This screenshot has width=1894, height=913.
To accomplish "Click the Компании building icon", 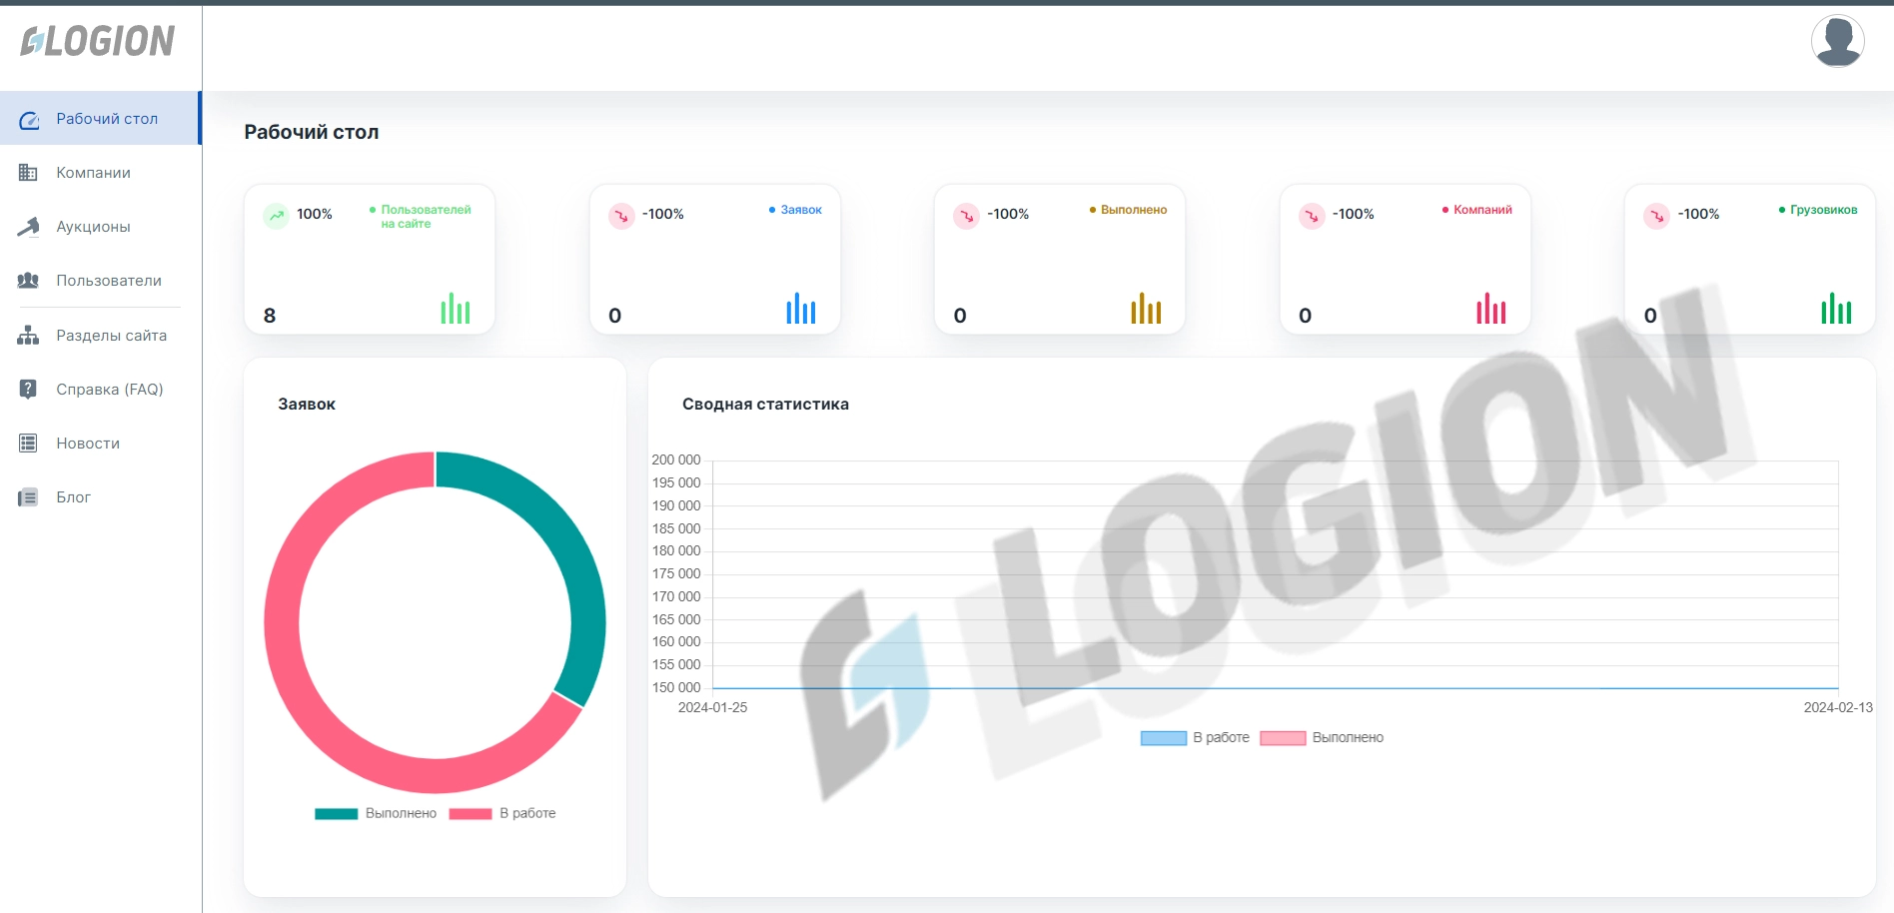I will [28, 173].
